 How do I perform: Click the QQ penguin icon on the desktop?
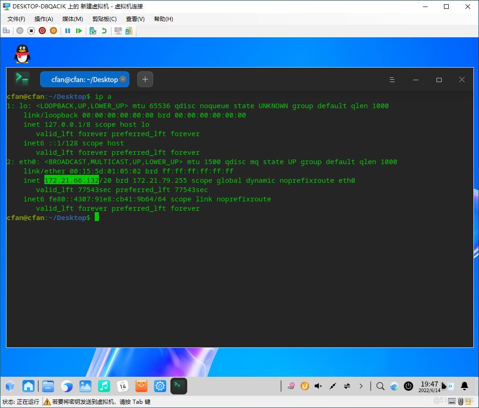tap(22, 53)
